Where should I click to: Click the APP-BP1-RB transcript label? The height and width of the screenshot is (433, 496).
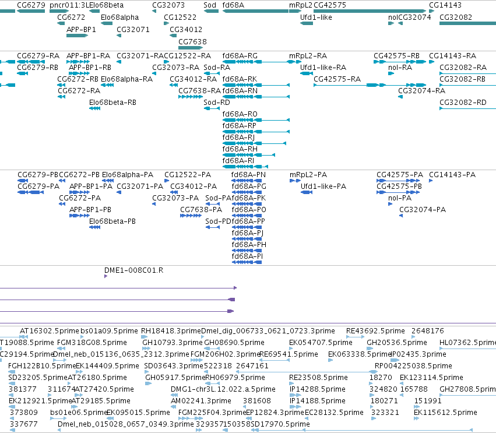(x=90, y=68)
